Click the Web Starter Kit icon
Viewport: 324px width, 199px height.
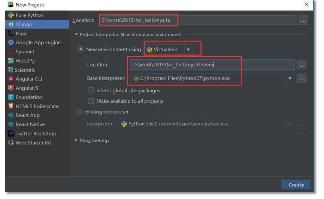tap(11, 142)
